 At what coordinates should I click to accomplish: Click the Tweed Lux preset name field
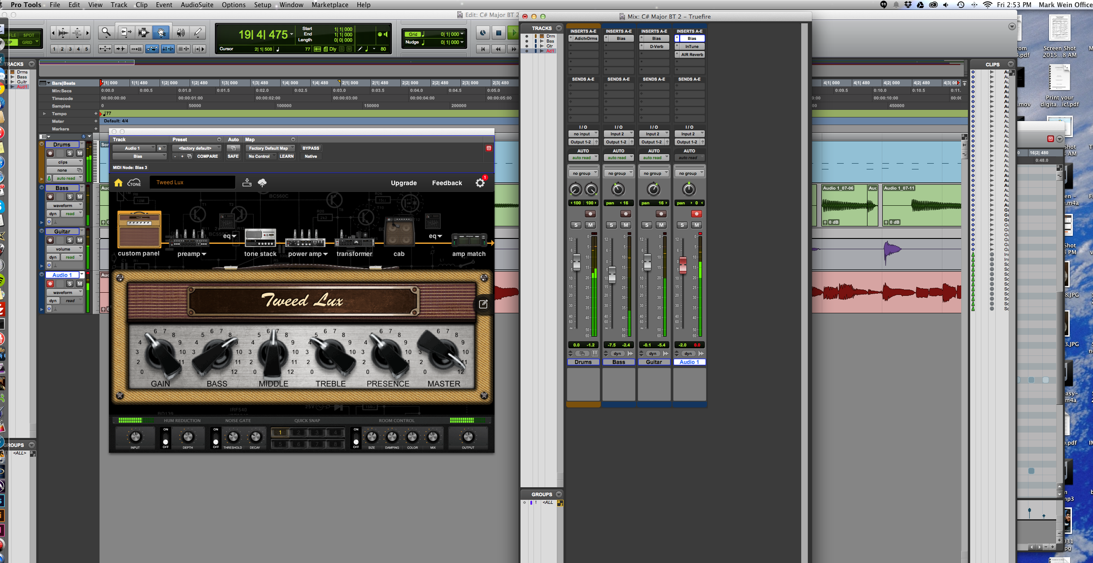click(192, 182)
